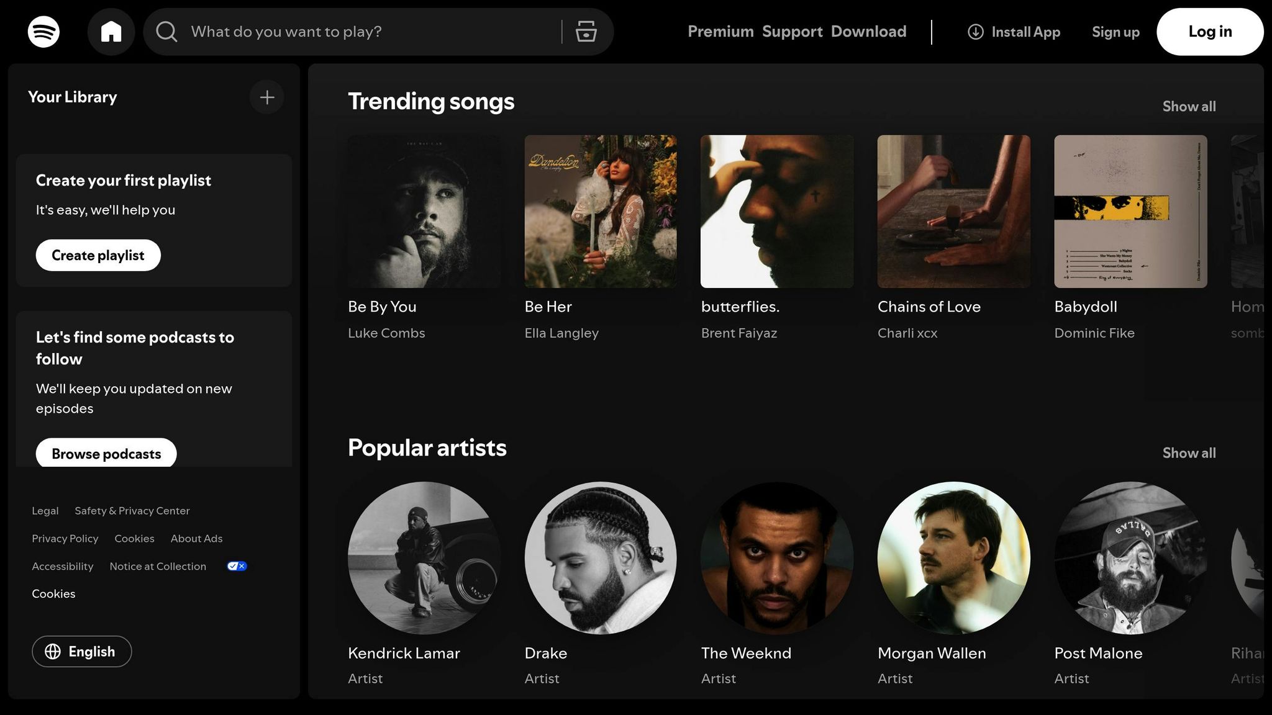Show all Popular artists
Viewport: 1272px width, 715px height.
pyautogui.click(x=1189, y=452)
